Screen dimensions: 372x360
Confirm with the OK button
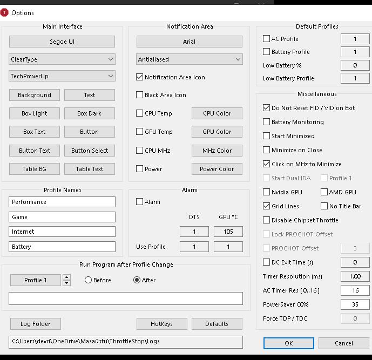click(289, 343)
